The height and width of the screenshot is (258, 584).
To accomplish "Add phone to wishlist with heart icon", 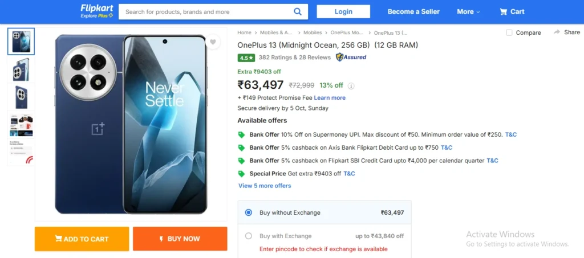I will 212,42.
